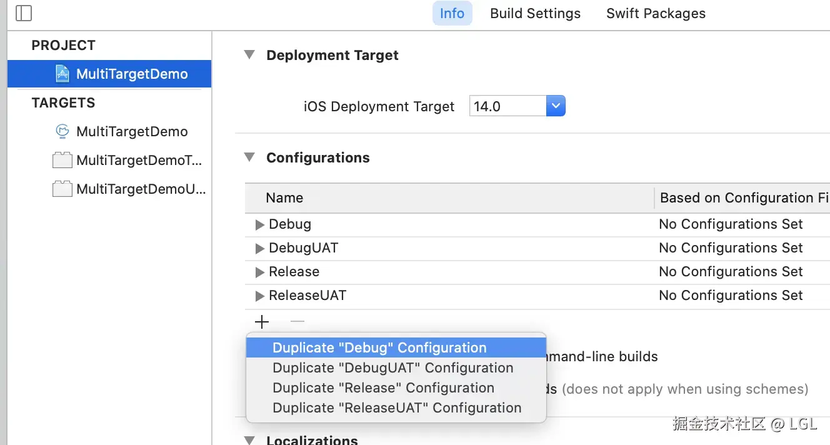The width and height of the screenshot is (830, 445).
Task: Select Duplicate "Release" Configuration option
Action: tap(383, 387)
